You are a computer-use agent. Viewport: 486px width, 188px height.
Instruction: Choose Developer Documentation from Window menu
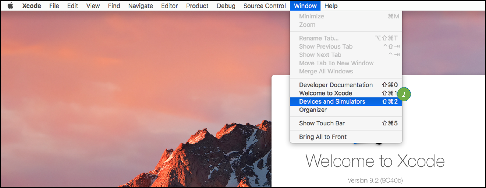tap(336, 85)
